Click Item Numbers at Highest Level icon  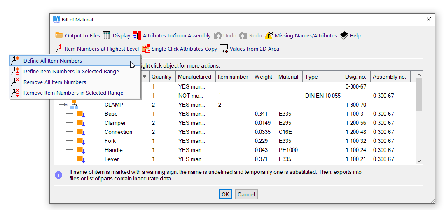tap(59, 49)
